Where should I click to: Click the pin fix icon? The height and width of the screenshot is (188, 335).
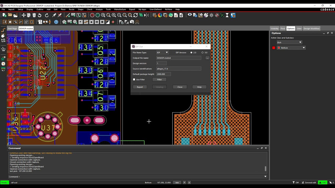coord(54,15)
